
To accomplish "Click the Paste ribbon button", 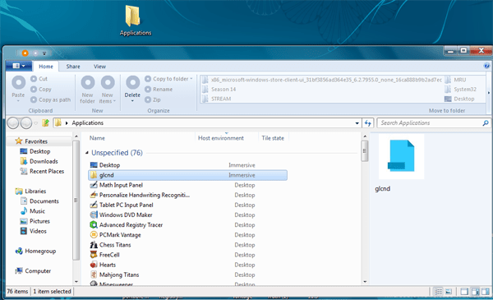I will coord(18,89).
